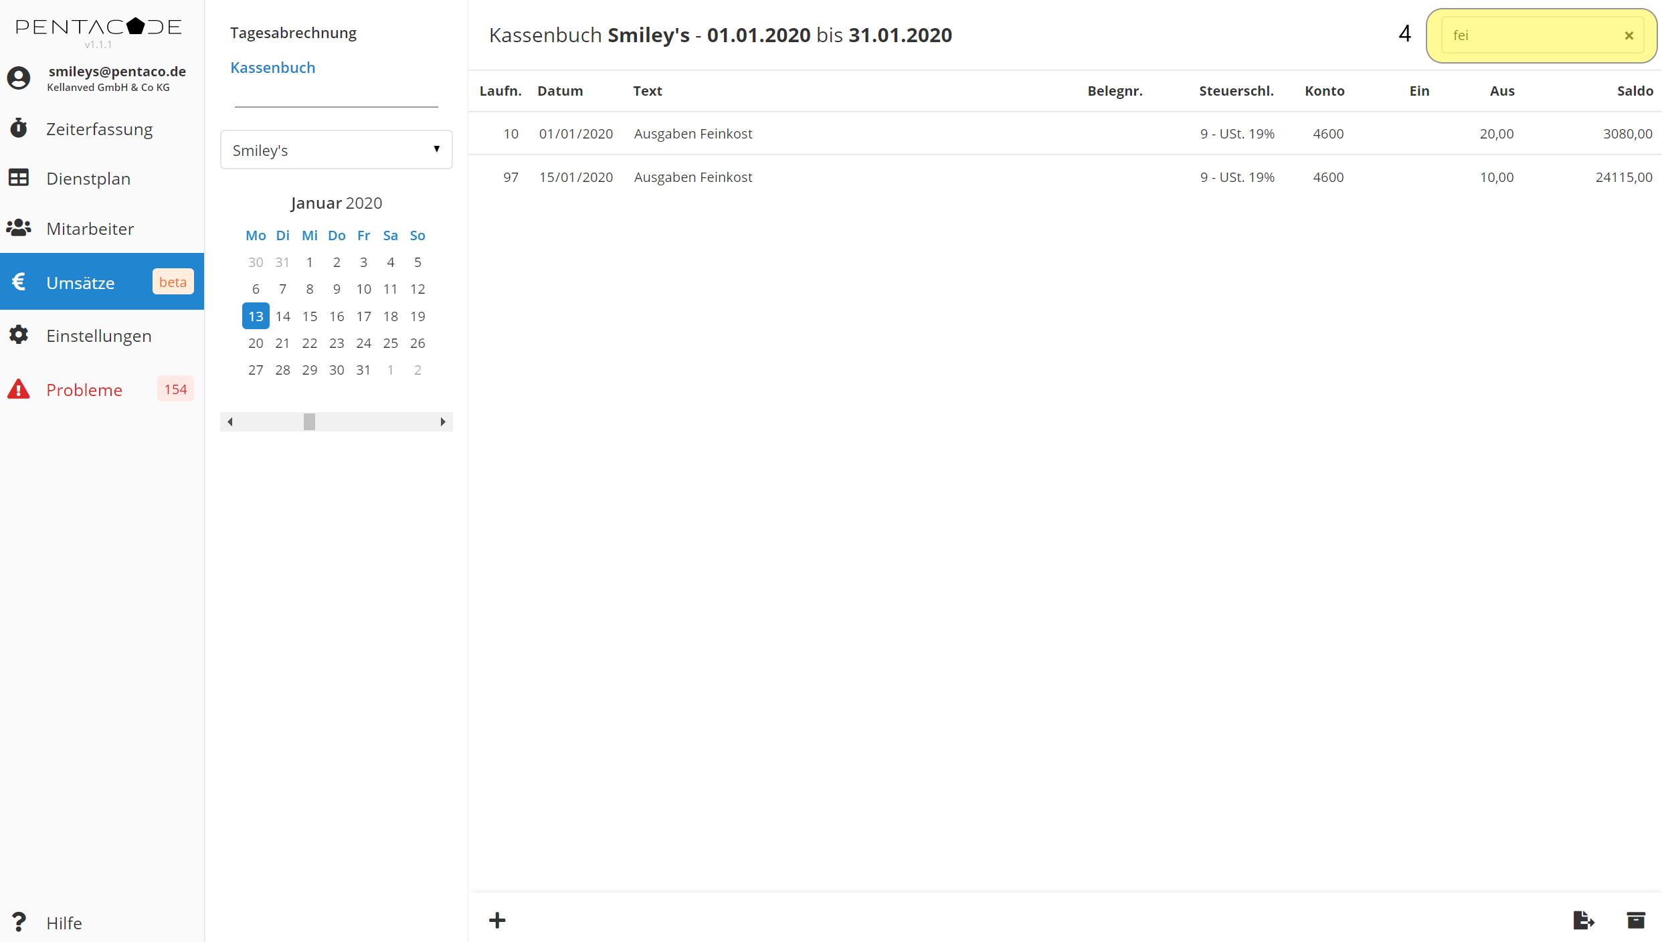Open the Smiley's location dropdown

click(x=336, y=150)
